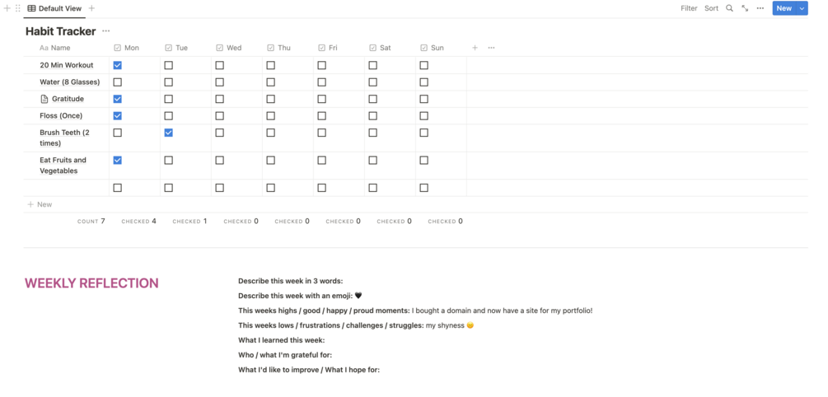Select the Default View tab
This screenshot has width=828, height=397.
pos(54,8)
